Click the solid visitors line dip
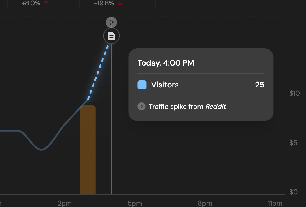 tap(41, 149)
